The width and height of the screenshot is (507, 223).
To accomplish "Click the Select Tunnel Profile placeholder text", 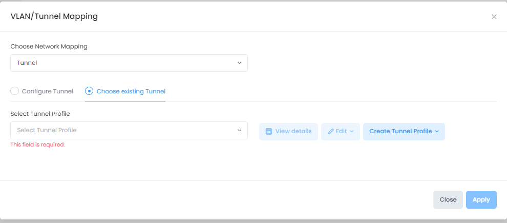I will [x=47, y=130].
